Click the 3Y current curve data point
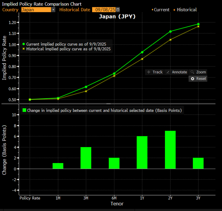Screen dimensions: 222x211 pyautogui.click(x=198, y=24)
